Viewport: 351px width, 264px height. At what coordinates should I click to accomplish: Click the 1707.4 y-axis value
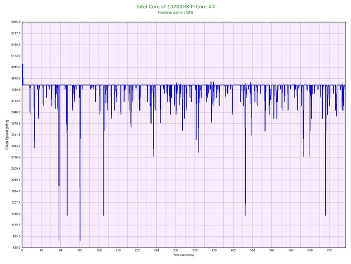16,203
